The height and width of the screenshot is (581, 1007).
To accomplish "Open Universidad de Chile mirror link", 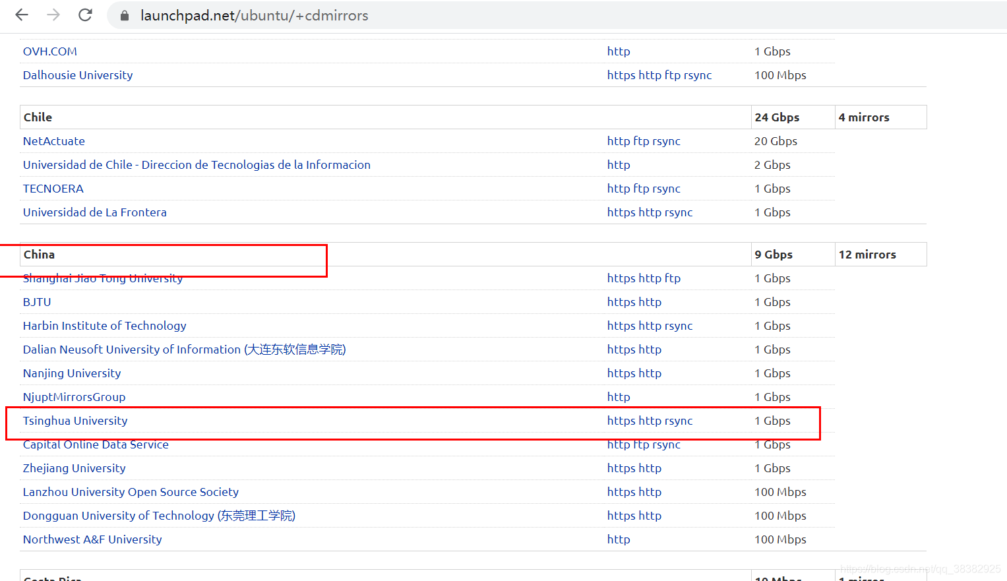I will tap(197, 165).
